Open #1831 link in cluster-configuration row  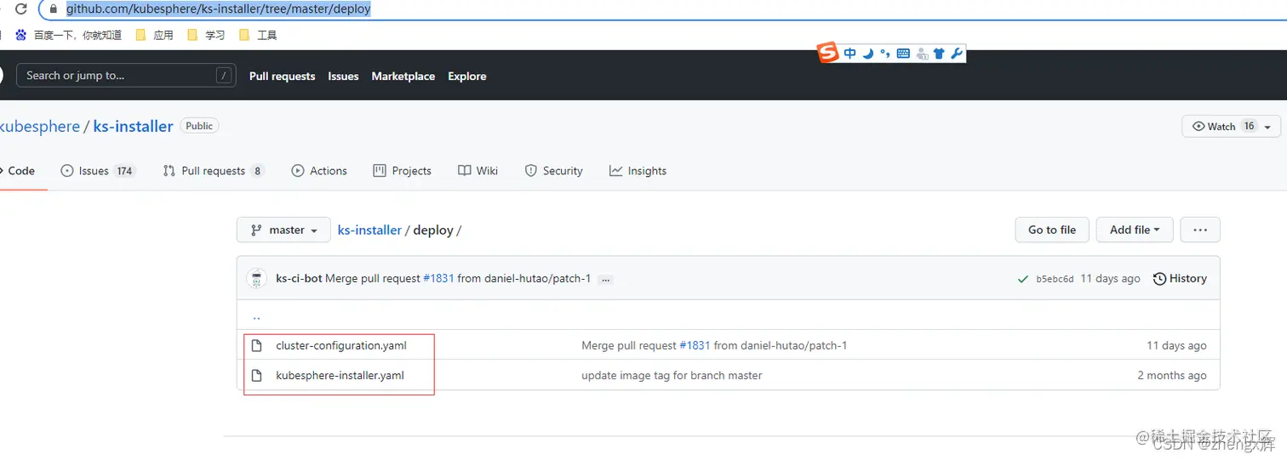(x=695, y=345)
